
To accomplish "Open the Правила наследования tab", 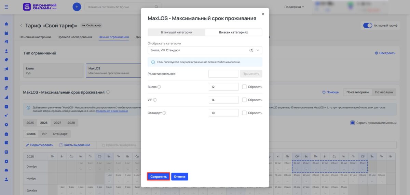I will (74, 37).
